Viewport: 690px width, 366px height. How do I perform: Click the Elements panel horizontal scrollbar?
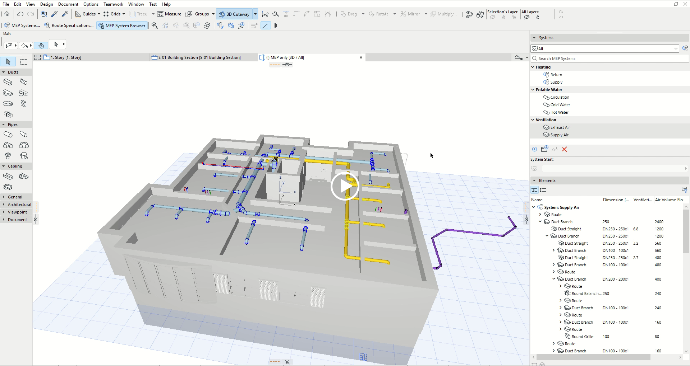(x=593, y=357)
